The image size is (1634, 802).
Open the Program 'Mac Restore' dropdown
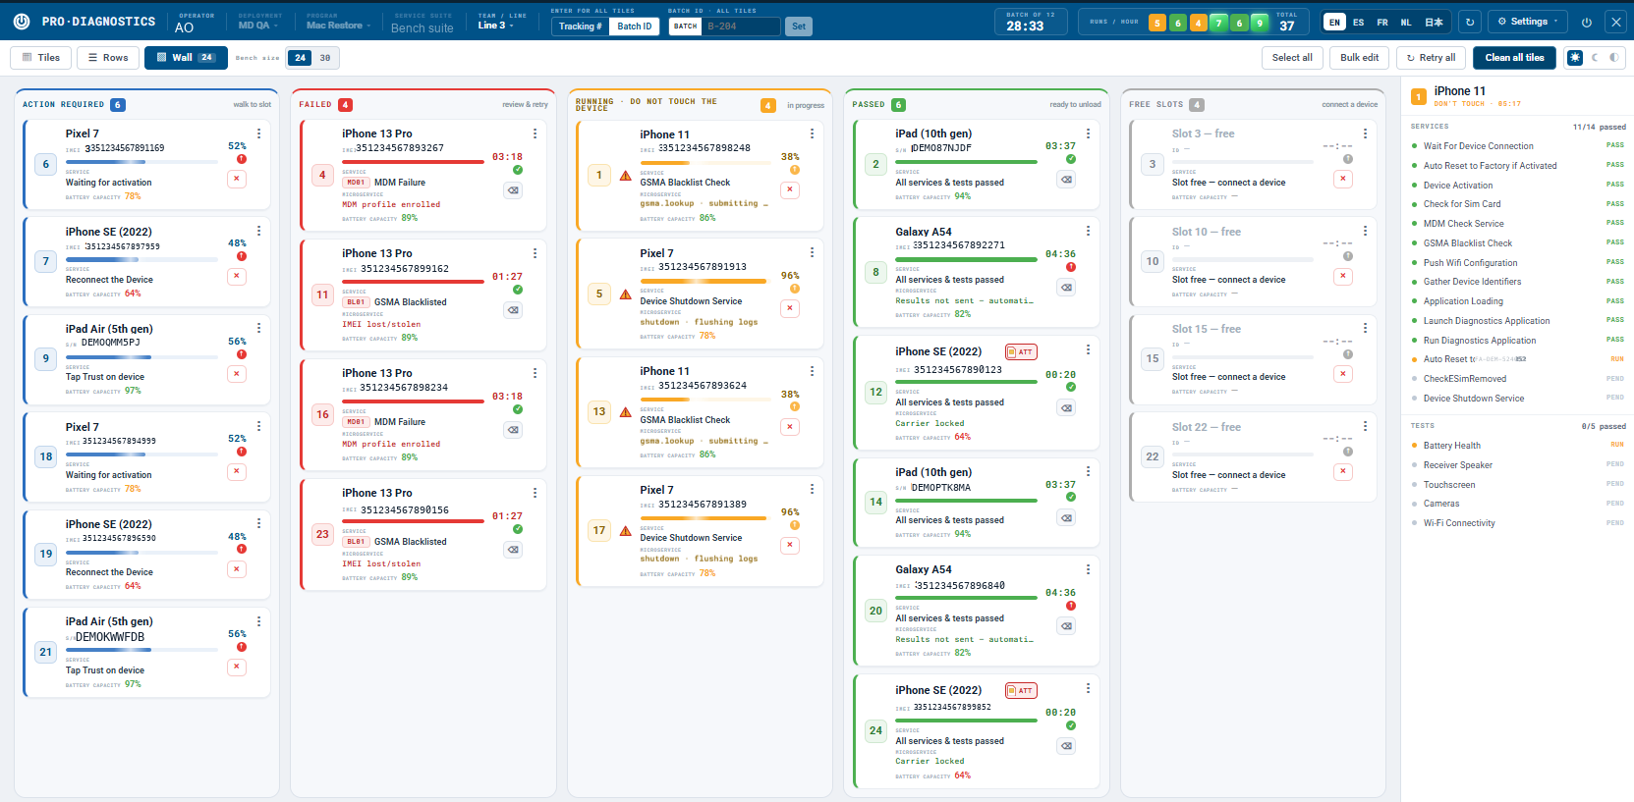[339, 26]
